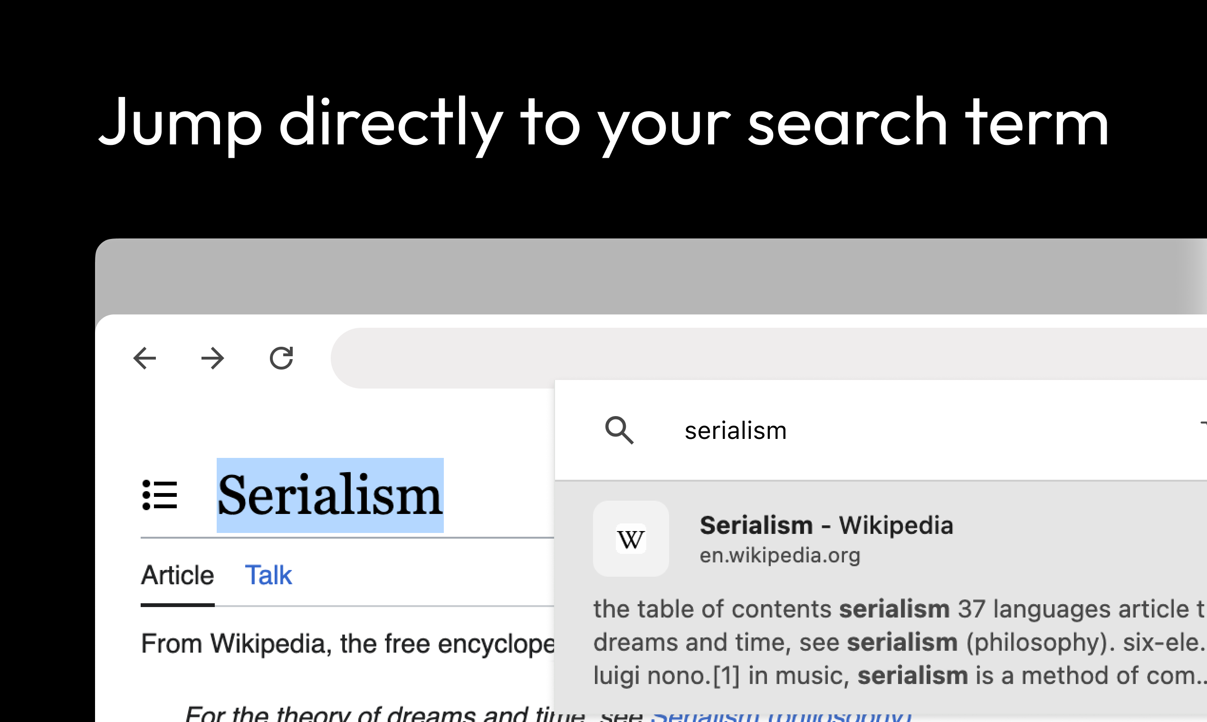Click the browser back arrow
Image resolution: width=1207 pixels, height=722 pixels.
pyautogui.click(x=144, y=359)
